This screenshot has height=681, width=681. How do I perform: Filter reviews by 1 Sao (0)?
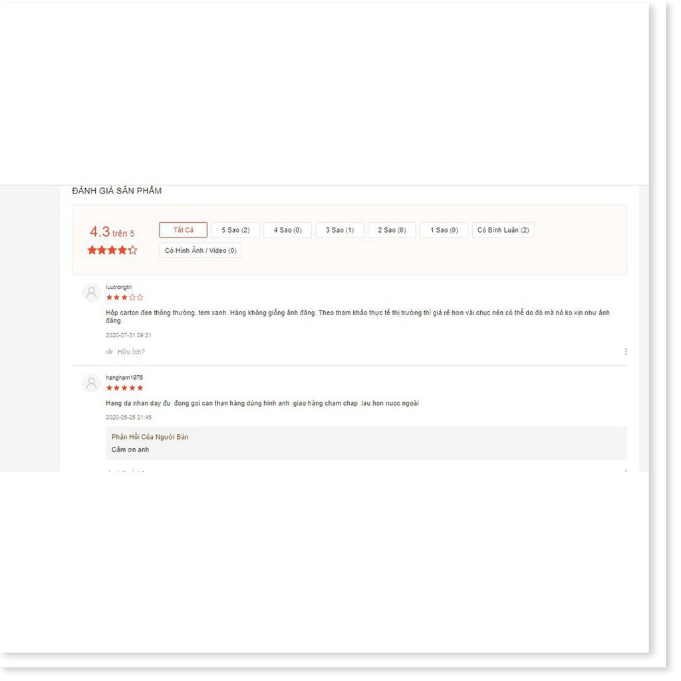[x=444, y=229]
